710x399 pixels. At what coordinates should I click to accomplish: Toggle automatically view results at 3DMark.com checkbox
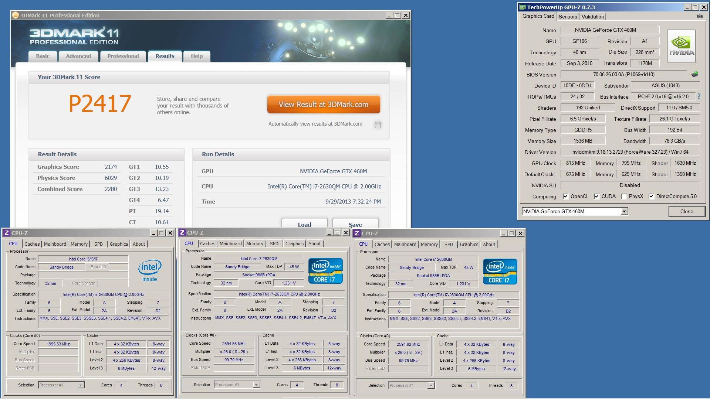tap(378, 125)
